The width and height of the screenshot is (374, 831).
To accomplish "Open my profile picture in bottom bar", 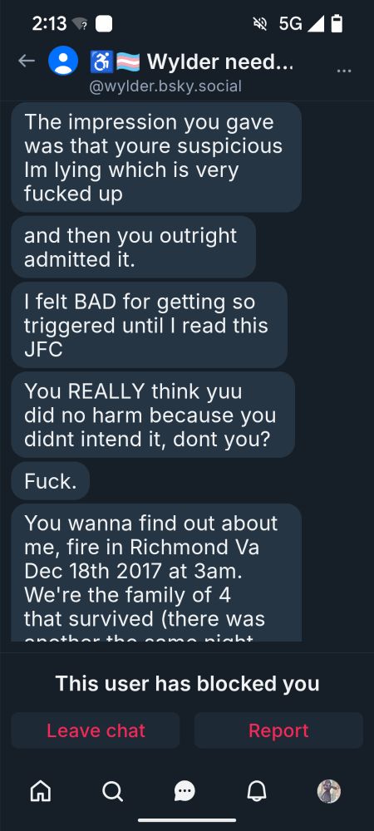I will [x=328, y=791].
